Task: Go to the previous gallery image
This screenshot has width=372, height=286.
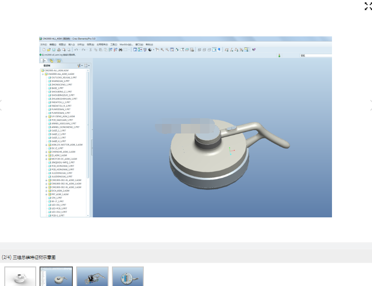Action: point(1,105)
